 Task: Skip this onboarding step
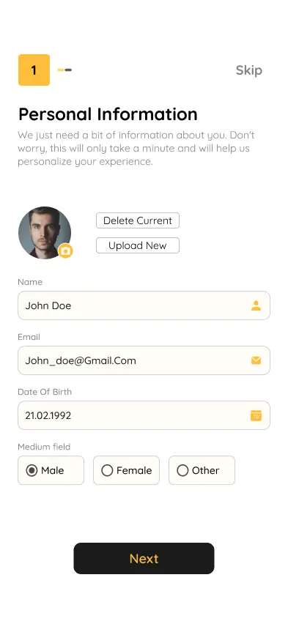(x=249, y=70)
